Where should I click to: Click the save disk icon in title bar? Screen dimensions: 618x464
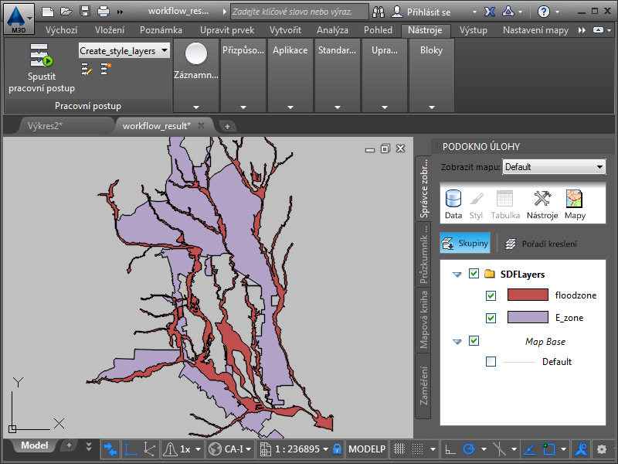[85, 12]
